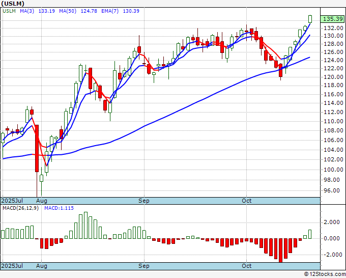
Task: Click the Aug label on MACD axis
Action: tap(42, 266)
